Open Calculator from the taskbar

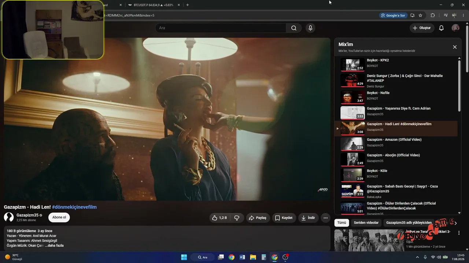point(264,257)
